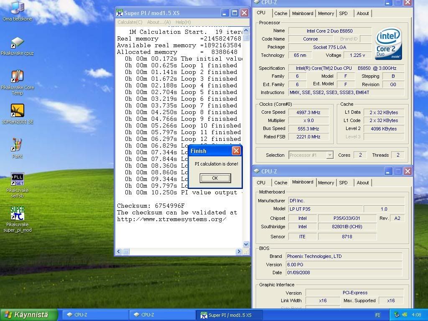Open the Calculate(C) menu in Super PI
This screenshot has width=428, height=321.
coord(130,22)
